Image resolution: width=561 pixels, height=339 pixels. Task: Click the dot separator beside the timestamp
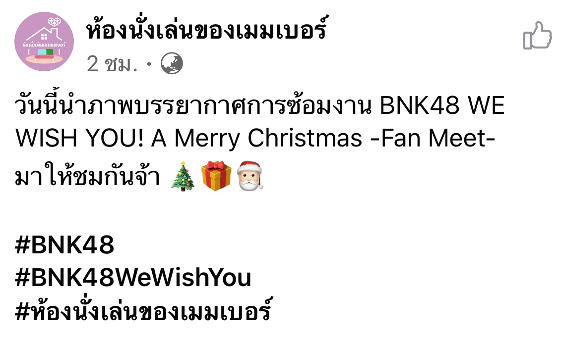(x=149, y=64)
